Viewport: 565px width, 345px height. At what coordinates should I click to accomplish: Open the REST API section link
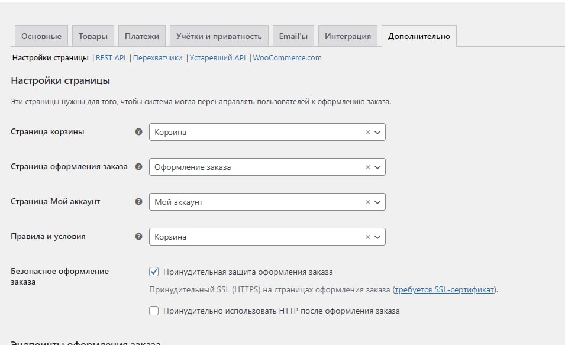111,58
